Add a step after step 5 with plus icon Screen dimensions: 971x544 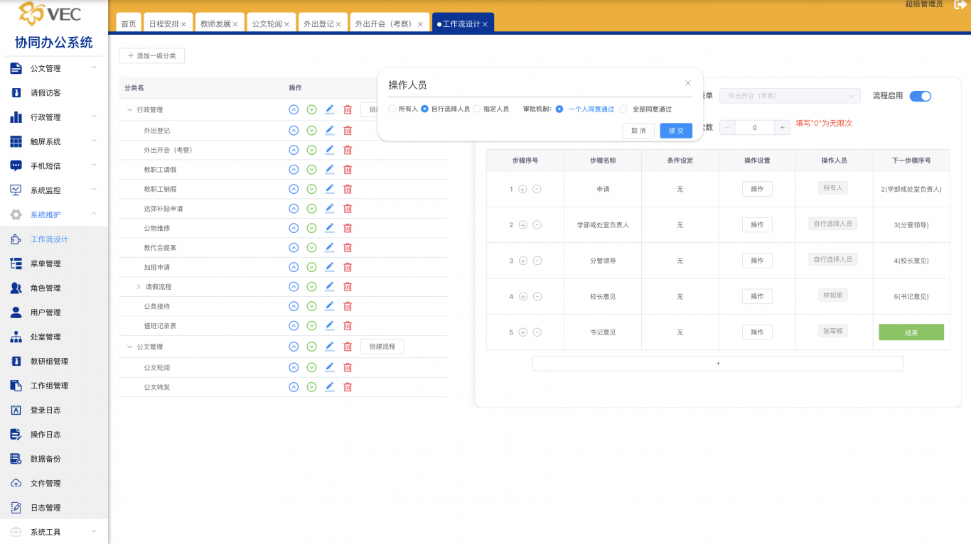pos(523,332)
